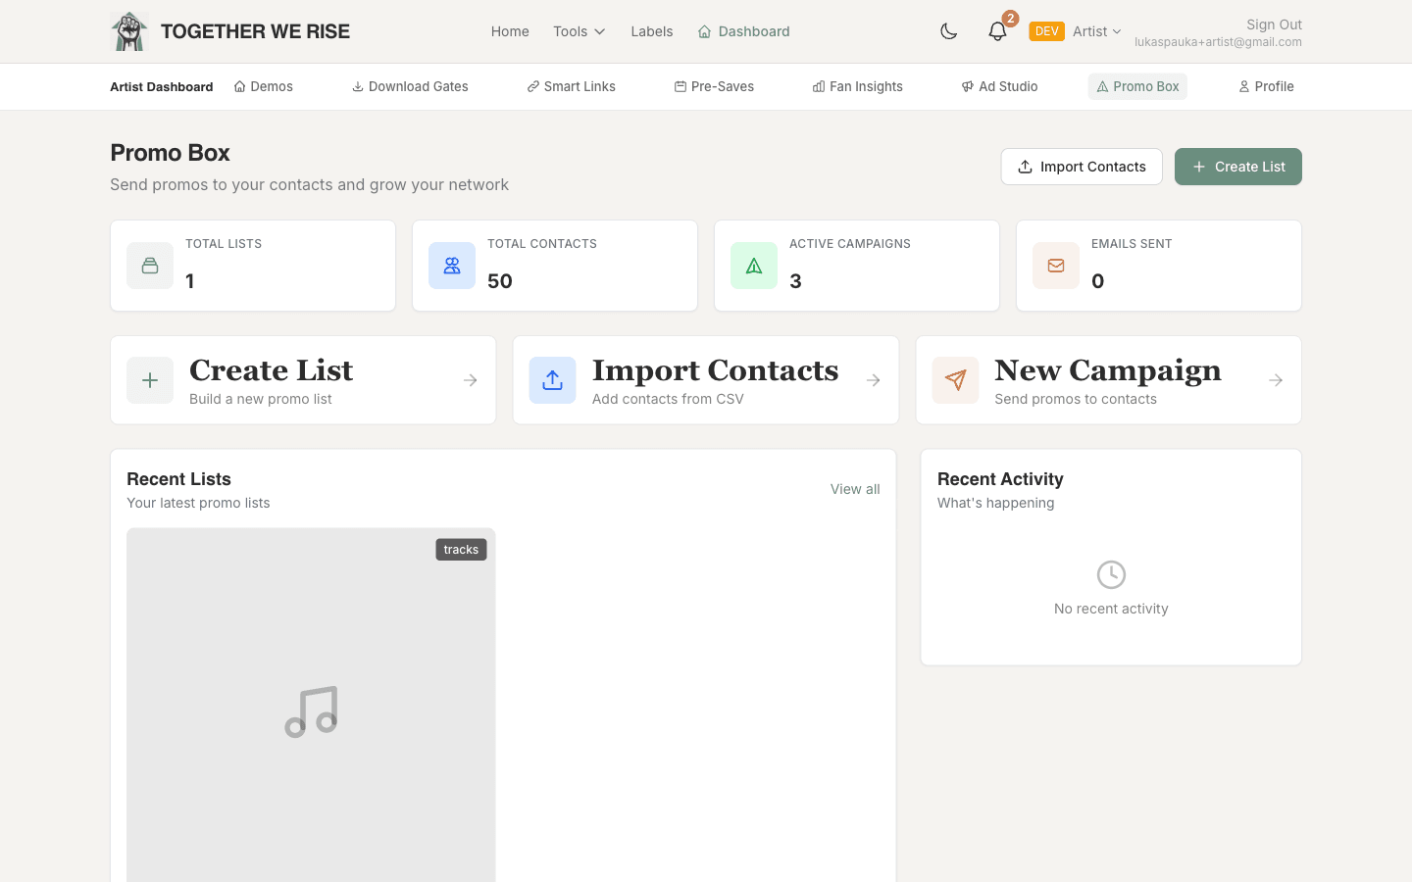The image size is (1412, 882).
Task: Click the Import Contacts button
Action: 1082,167
